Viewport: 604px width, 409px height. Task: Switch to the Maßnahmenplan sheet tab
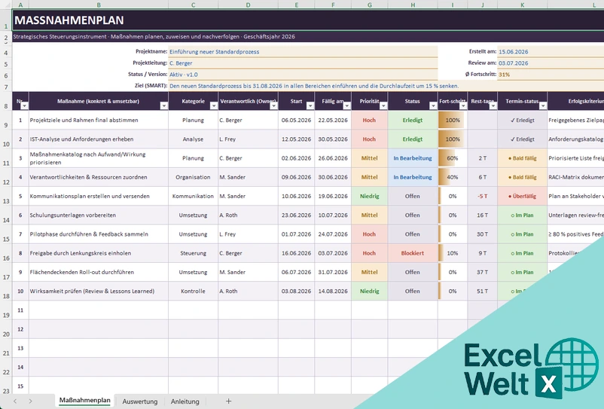[x=85, y=401]
